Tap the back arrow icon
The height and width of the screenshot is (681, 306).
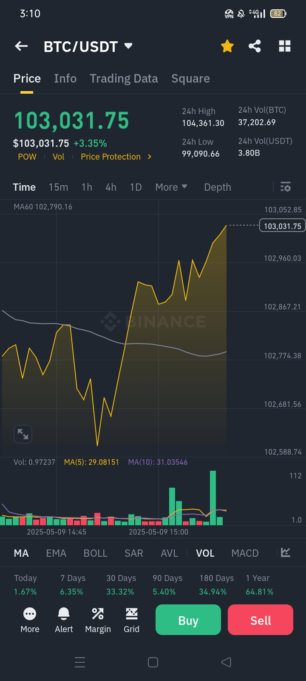(21, 46)
